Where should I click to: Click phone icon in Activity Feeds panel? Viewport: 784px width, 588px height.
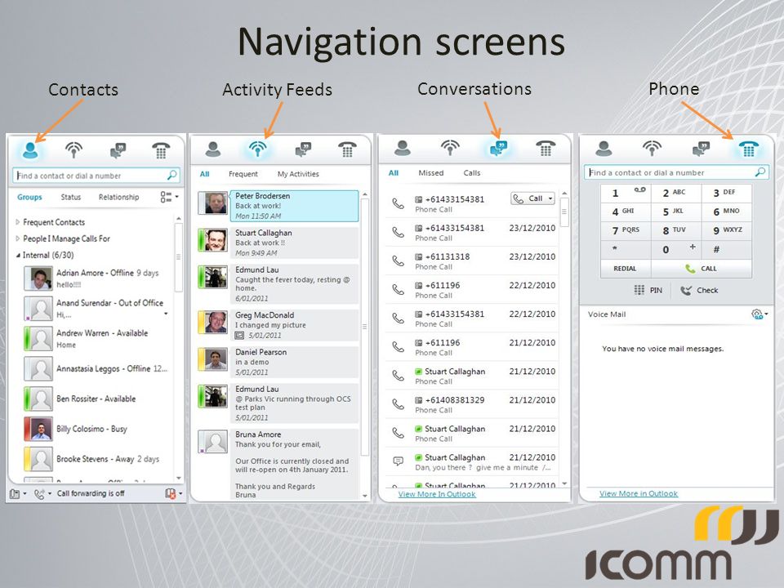[x=347, y=149]
